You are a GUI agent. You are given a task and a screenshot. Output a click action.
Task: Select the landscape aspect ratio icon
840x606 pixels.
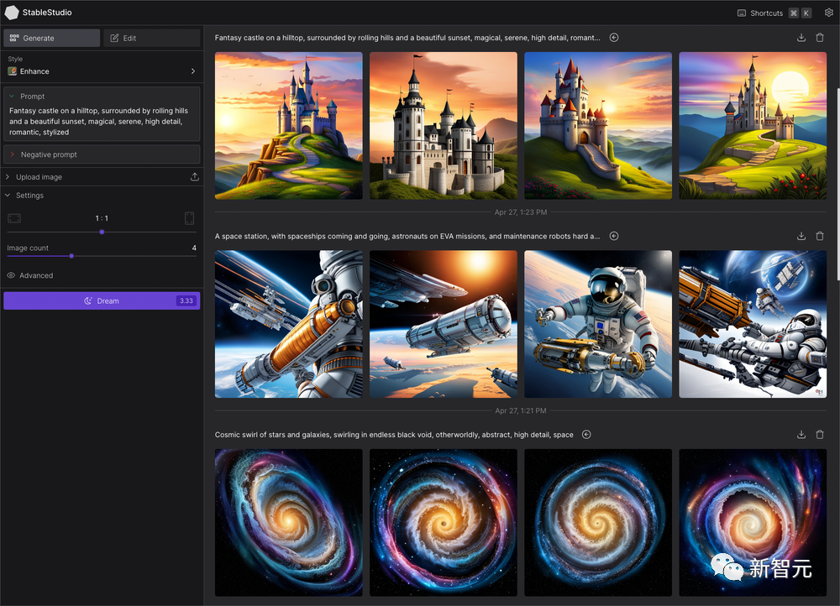[x=14, y=218]
